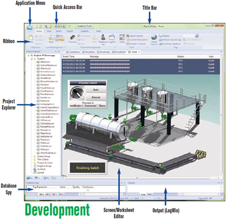This screenshot has width=228, height=220.
Task: Expand the Local Management group dialog launcher
Action: point(66,47)
